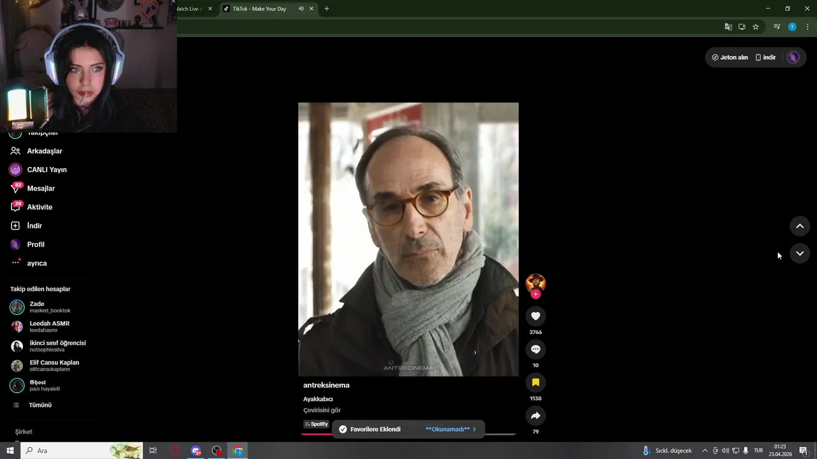Remove the video from favorites with the bookmark icon
The width and height of the screenshot is (817, 459).
536,382
